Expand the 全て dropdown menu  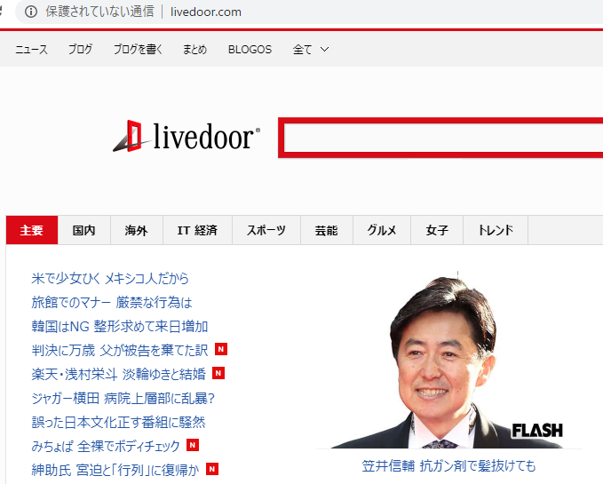[311, 50]
